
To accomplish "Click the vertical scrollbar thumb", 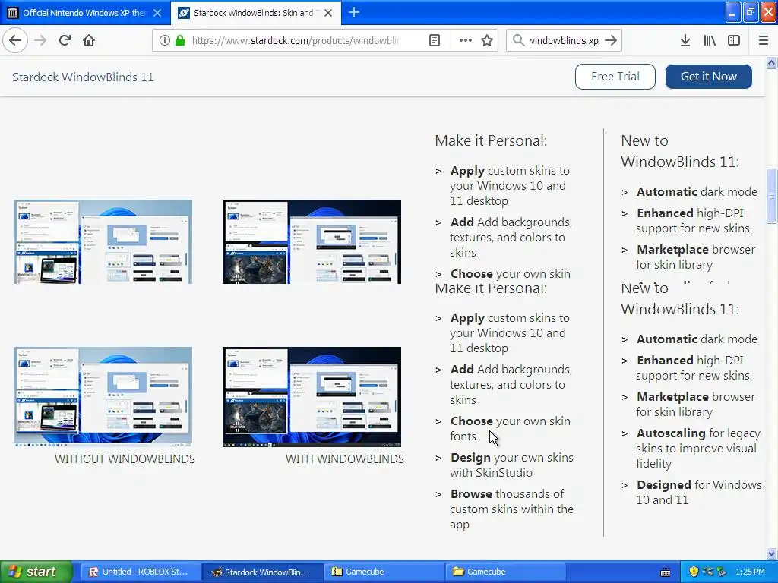I will pyautogui.click(x=771, y=196).
